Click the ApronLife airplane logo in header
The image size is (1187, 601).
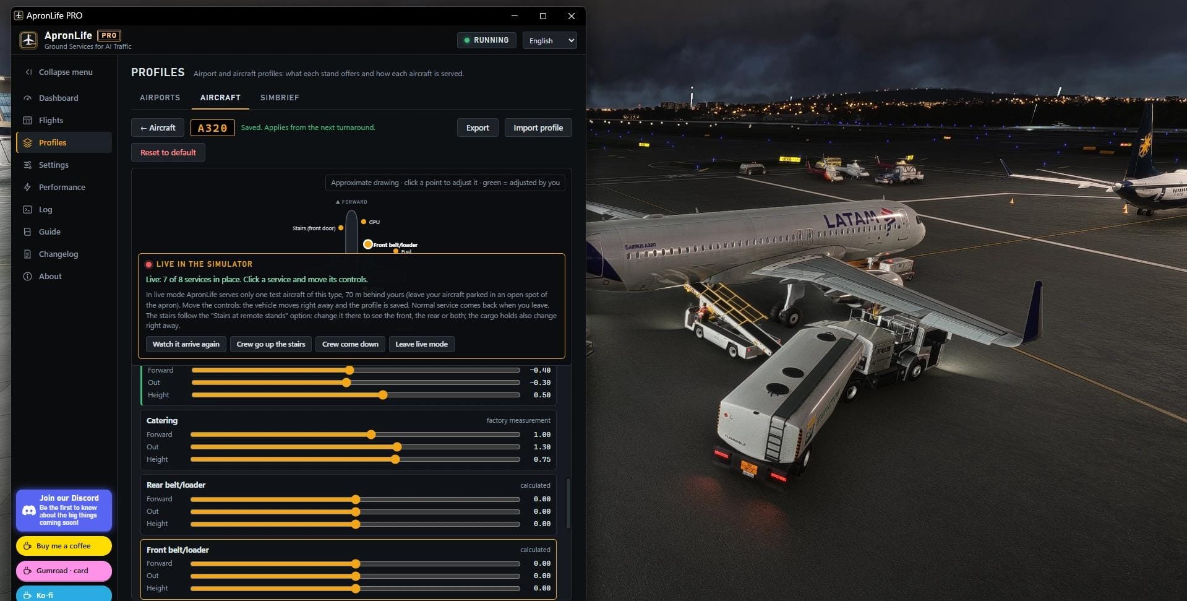[28, 40]
